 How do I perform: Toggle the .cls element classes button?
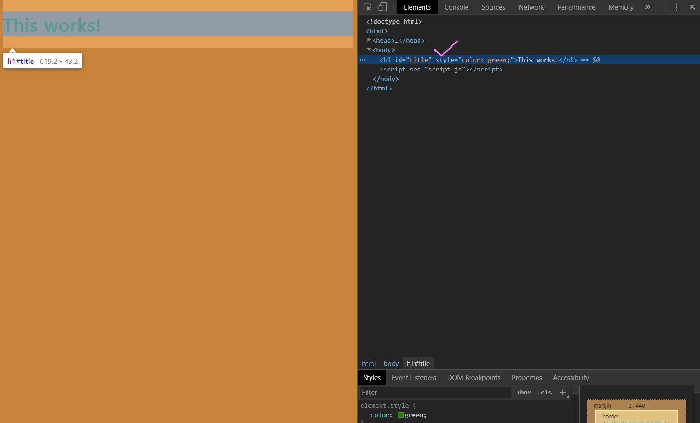pyautogui.click(x=544, y=392)
